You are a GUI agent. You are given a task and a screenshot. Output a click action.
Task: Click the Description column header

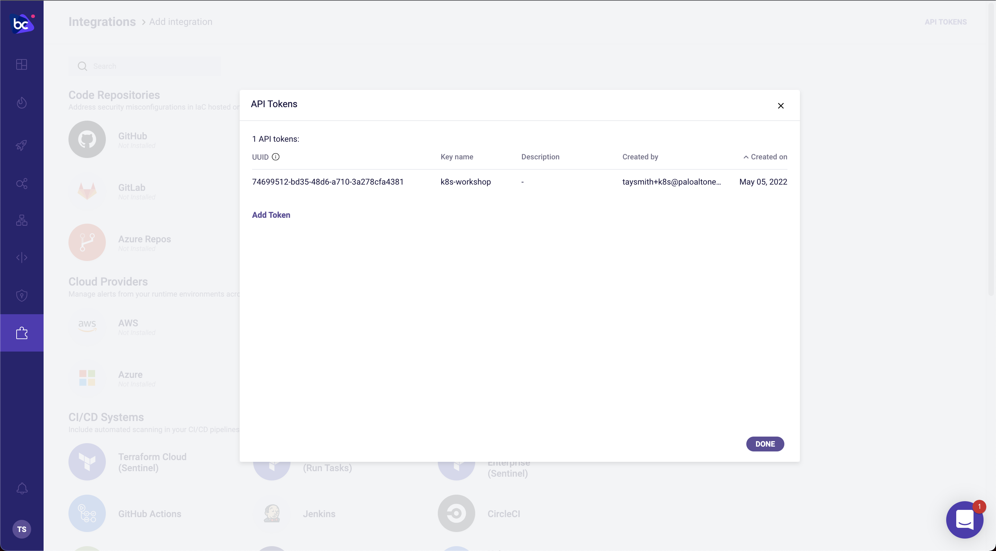(x=540, y=157)
